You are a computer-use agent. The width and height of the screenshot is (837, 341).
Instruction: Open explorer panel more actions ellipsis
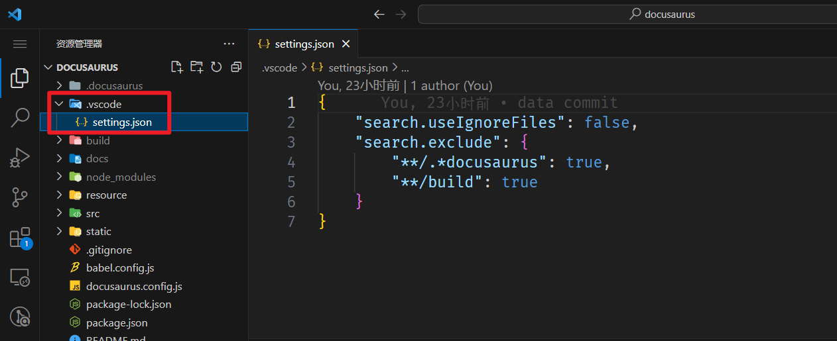(229, 44)
